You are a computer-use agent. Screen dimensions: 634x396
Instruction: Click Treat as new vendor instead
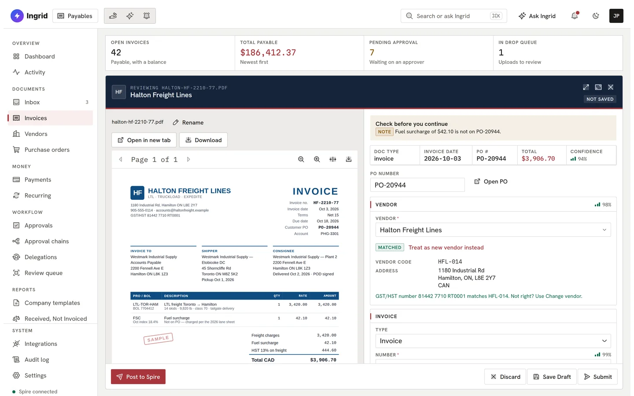[446, 247]
